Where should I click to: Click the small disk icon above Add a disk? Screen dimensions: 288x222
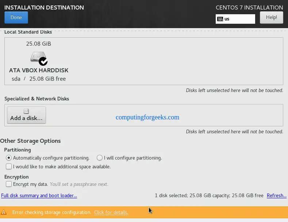(26, 111)
